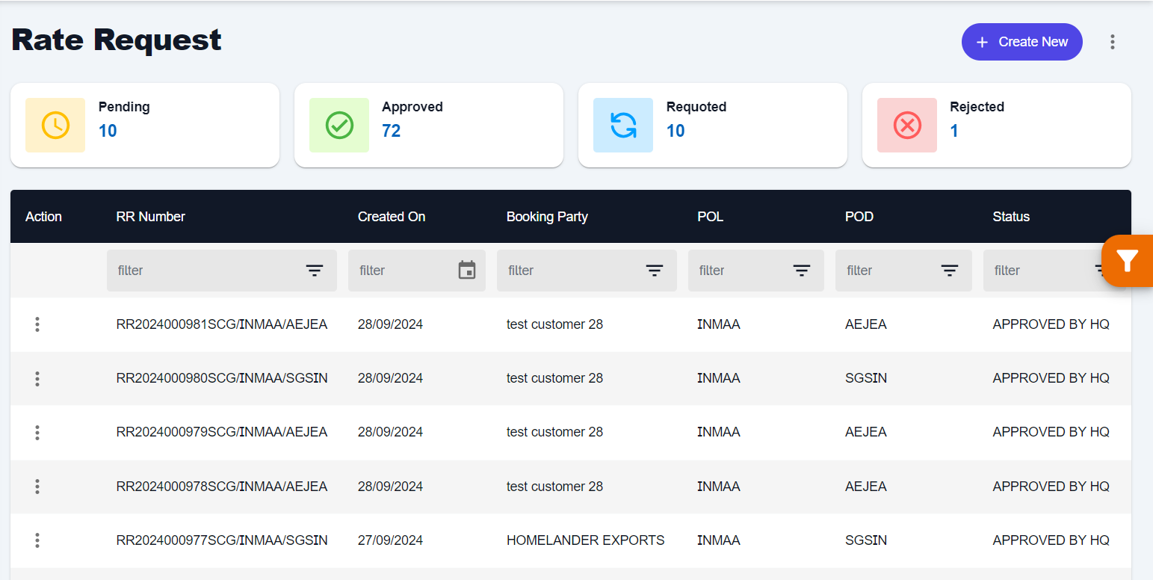Open action menu for RR2024000977 row
Viewport: 1153px width, 580px height.
point(37,540)
